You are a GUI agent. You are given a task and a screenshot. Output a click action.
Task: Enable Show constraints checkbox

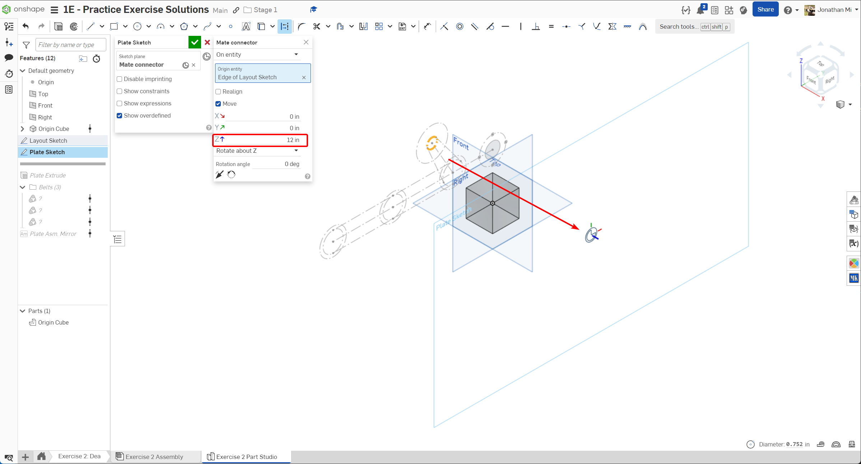point(120,91)
